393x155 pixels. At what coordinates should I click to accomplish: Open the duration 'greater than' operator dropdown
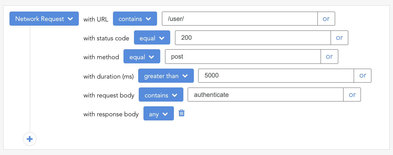click(x=166, y=76)
